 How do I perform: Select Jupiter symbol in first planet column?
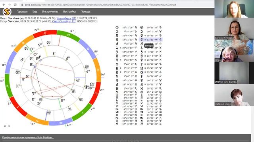tap(117, 48)
